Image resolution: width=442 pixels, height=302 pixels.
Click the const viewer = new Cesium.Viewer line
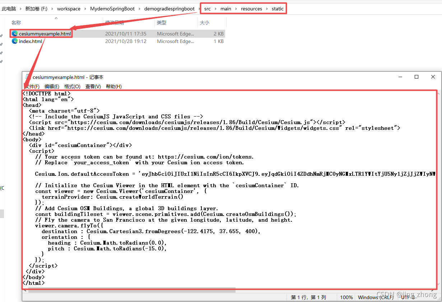tap(121, 191)
